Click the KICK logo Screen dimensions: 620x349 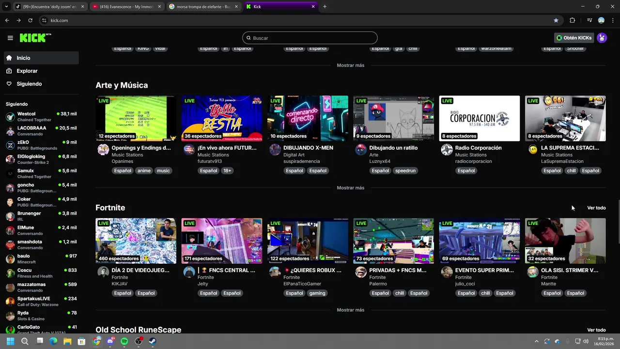[35, 38]
